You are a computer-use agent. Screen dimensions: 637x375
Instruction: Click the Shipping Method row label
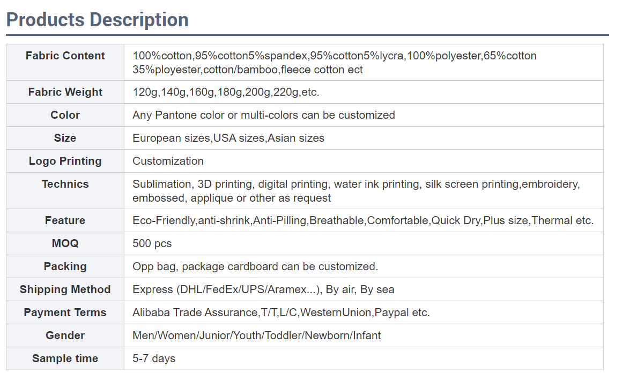click(65, 289)
